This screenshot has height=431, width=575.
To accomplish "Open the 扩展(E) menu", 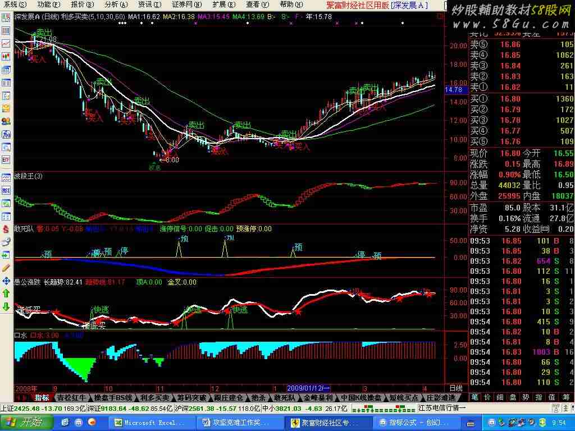I will 223,4.
